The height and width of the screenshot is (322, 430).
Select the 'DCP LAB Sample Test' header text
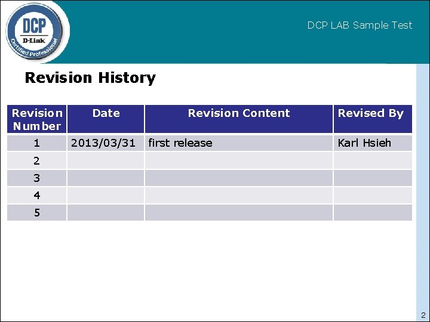point(360,26)
